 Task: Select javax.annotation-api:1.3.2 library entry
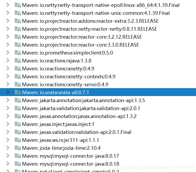pyautogui.click(x=79, y=116)
